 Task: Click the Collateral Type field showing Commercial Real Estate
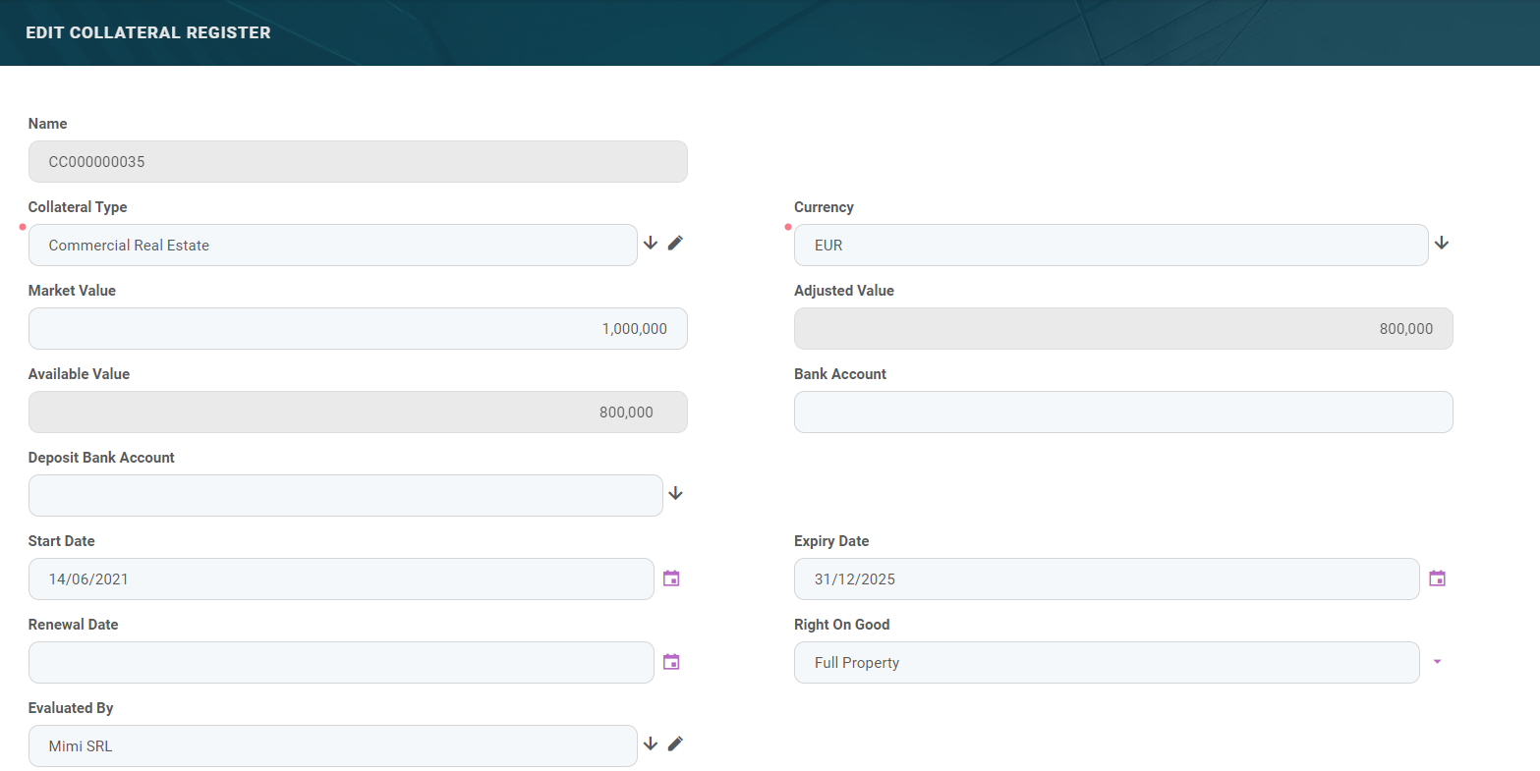tap(332, 246)
